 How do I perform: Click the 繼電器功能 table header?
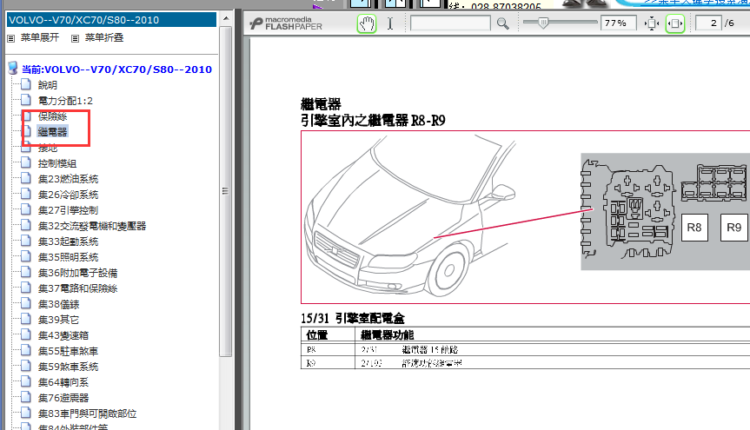coord(387,334)
